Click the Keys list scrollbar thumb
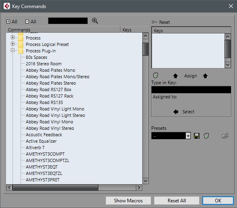This screenshot has height=208, width=237. 228,49
